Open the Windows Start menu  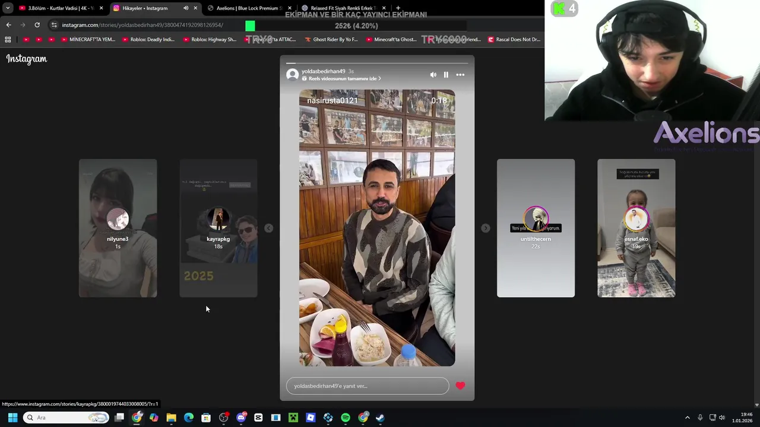coord(12,418)
